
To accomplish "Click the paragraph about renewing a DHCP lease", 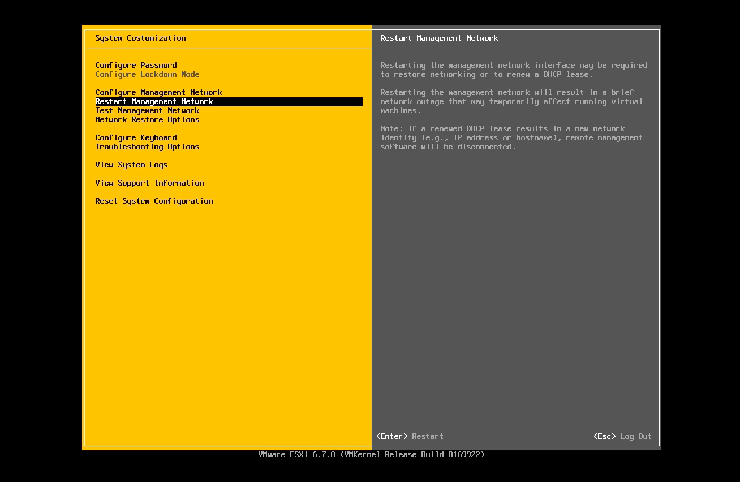I will [514, 70].
